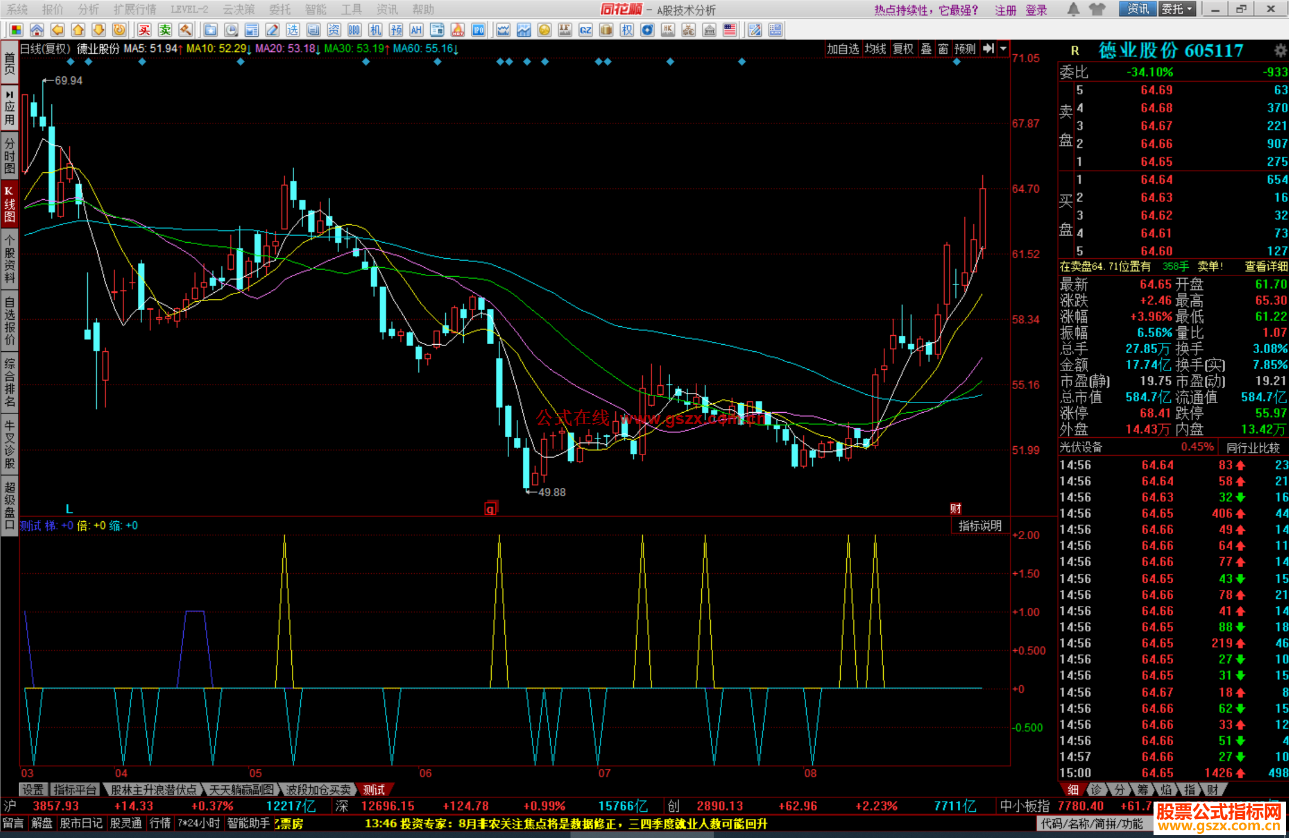
Task: Click the gavel auction toolbar icon
Action: 186,30
